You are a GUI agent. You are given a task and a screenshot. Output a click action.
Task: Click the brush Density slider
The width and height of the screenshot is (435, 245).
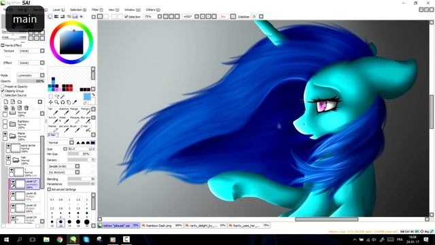point(81,160)
